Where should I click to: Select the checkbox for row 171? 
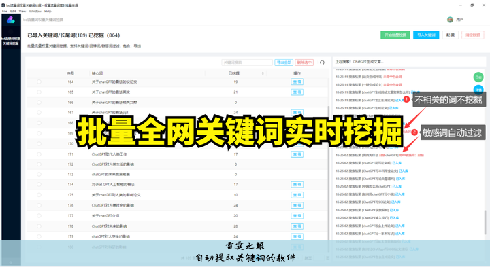39,154
